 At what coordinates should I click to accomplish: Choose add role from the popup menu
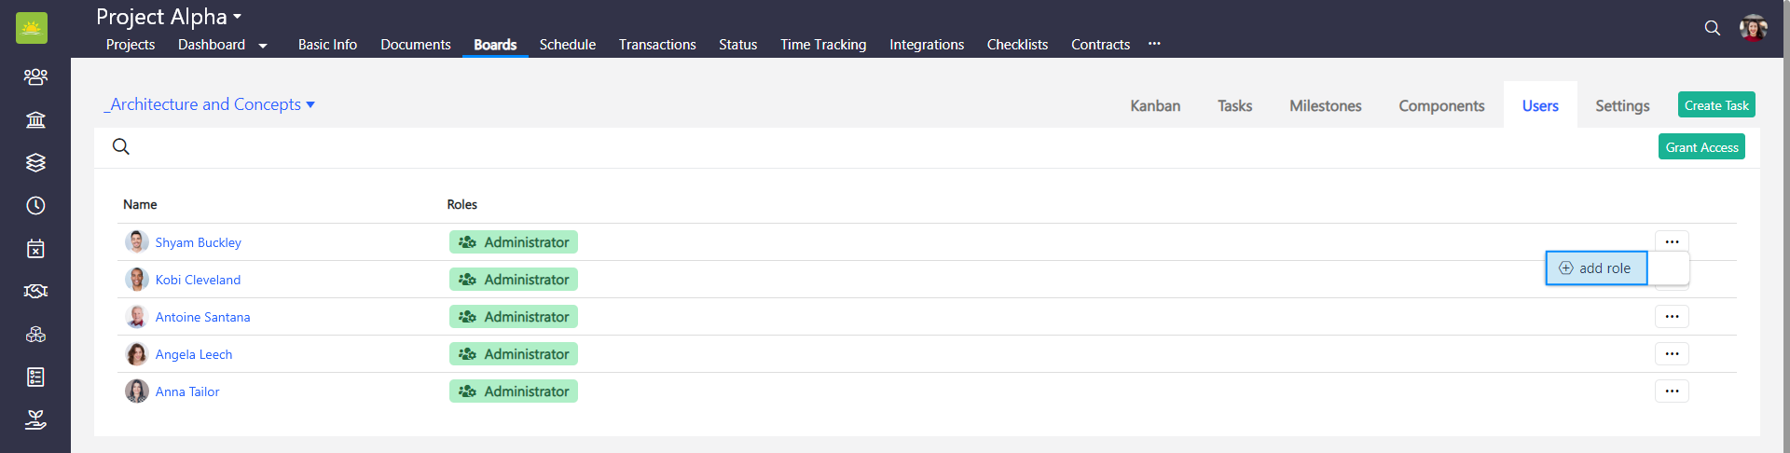1596,268
